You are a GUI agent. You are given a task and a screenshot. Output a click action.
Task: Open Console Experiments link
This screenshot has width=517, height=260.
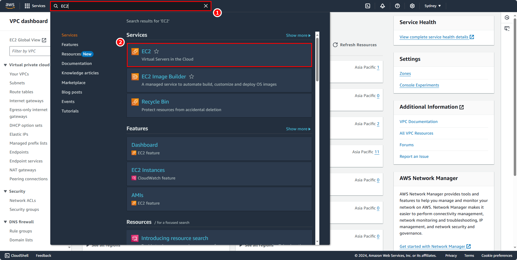tap(419, 85)
